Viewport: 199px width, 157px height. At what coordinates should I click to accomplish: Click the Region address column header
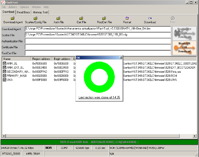pyautogui.click(x=41, y=59)
